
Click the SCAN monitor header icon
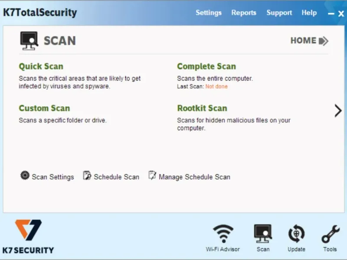point(29,41)
